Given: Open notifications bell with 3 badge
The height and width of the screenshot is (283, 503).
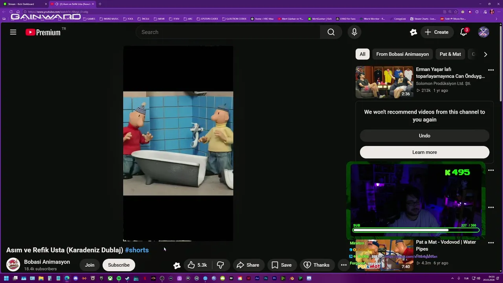Looking at the screenshot, I should point(464,32).
